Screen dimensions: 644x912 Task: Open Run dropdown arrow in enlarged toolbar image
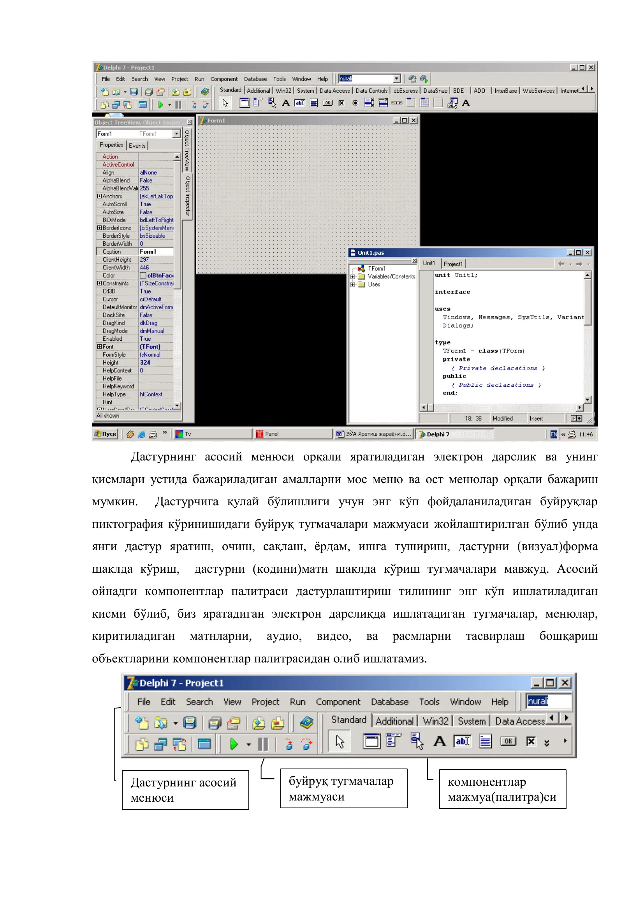249,745
